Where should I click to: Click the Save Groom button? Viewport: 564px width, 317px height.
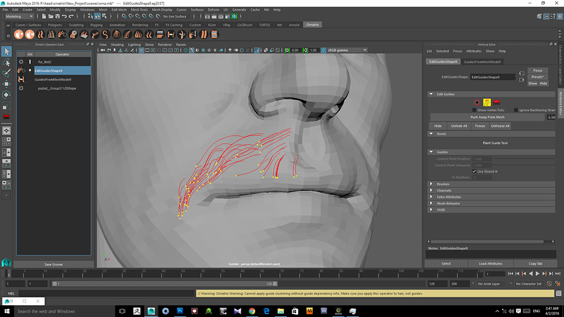pyautogui.click(x=53, y=265)
